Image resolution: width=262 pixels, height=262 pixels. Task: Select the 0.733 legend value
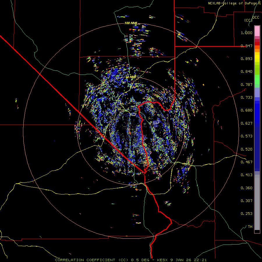pos(247,98)
